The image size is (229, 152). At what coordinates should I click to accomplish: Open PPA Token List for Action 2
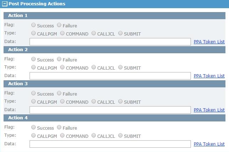tap(209, 76)
